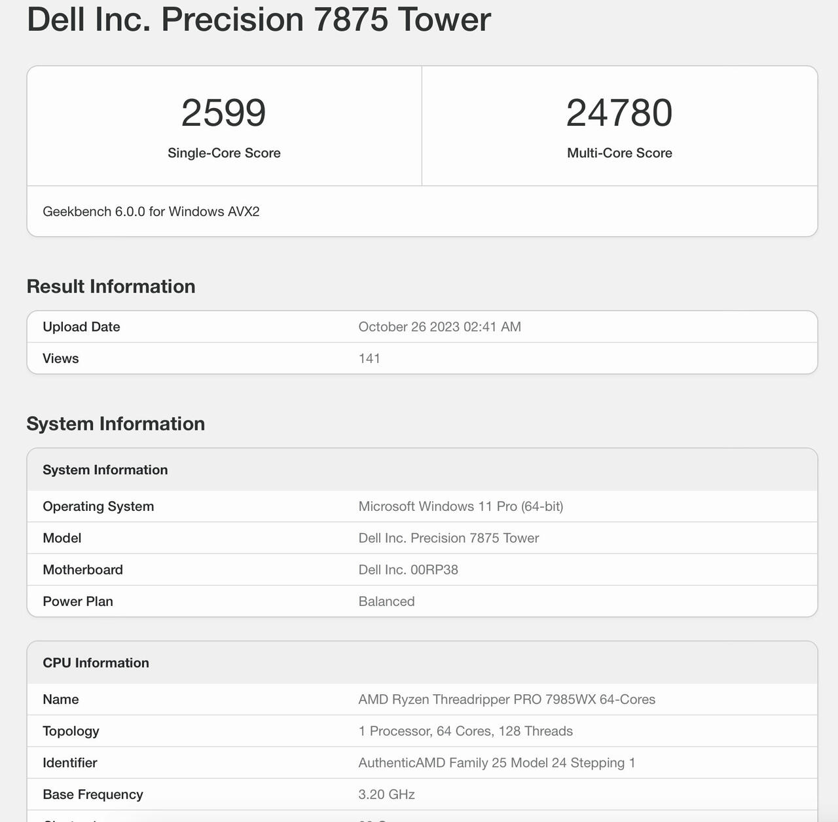Click the Multi-Core Score label
This screenshot has height=822, width=838.
619,153
